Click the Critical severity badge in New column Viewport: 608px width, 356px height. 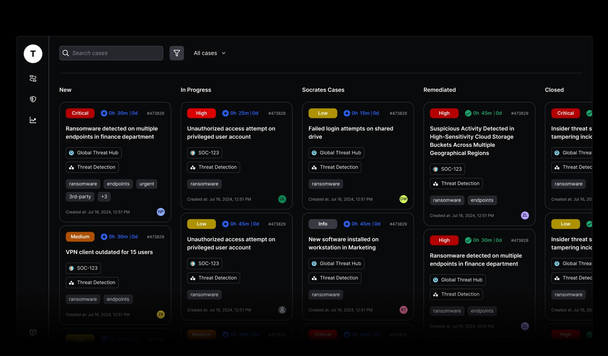click(80, 113)
